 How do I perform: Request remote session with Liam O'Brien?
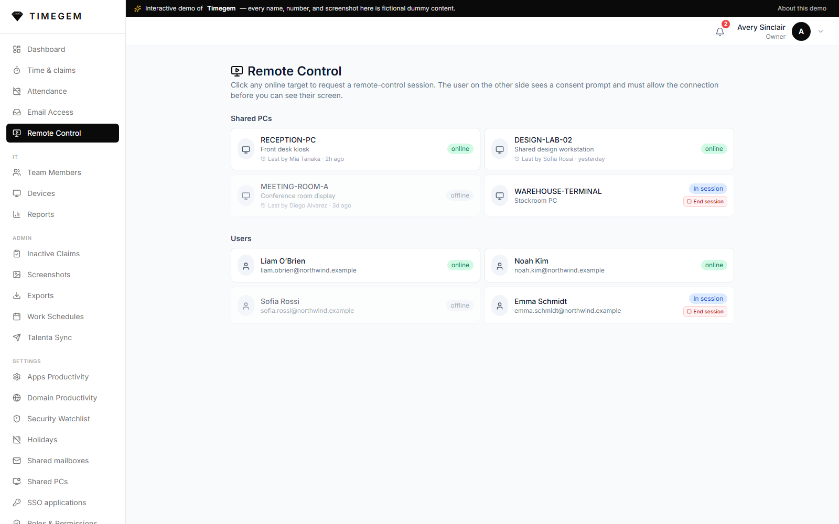pos(356,265)
